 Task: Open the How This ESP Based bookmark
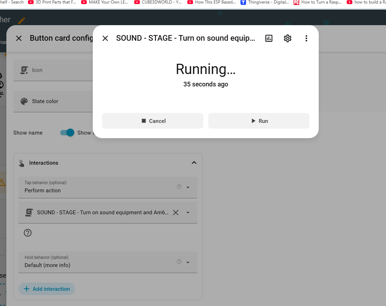tap(211, 2)
